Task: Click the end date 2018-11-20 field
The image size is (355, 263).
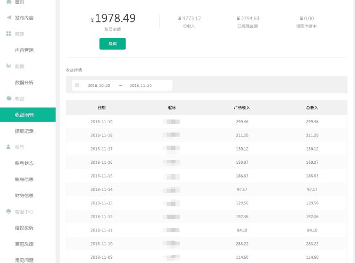Action: [141, 85]
